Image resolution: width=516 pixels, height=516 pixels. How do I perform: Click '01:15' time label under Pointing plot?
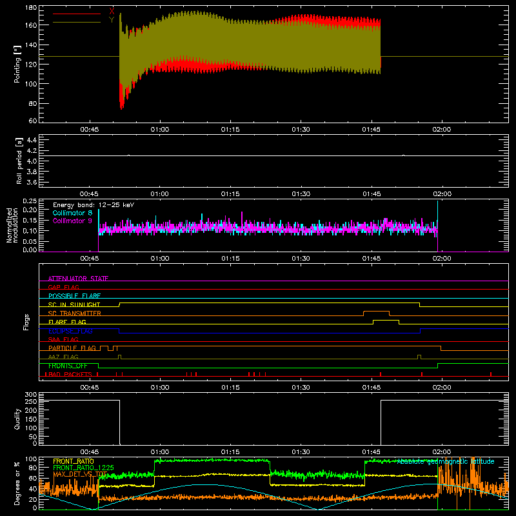click(230, 130)
